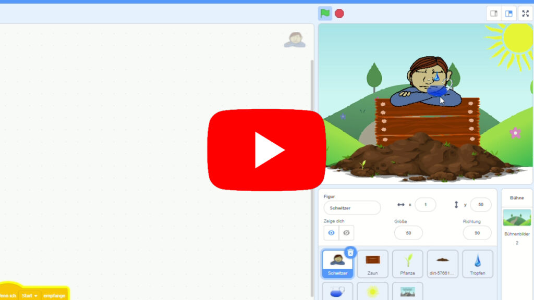Select the Pflanze plant sprite

point(407,264)
